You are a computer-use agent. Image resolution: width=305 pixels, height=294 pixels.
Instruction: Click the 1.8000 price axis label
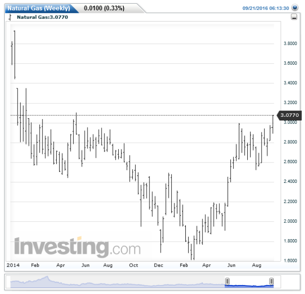(290, 241)
